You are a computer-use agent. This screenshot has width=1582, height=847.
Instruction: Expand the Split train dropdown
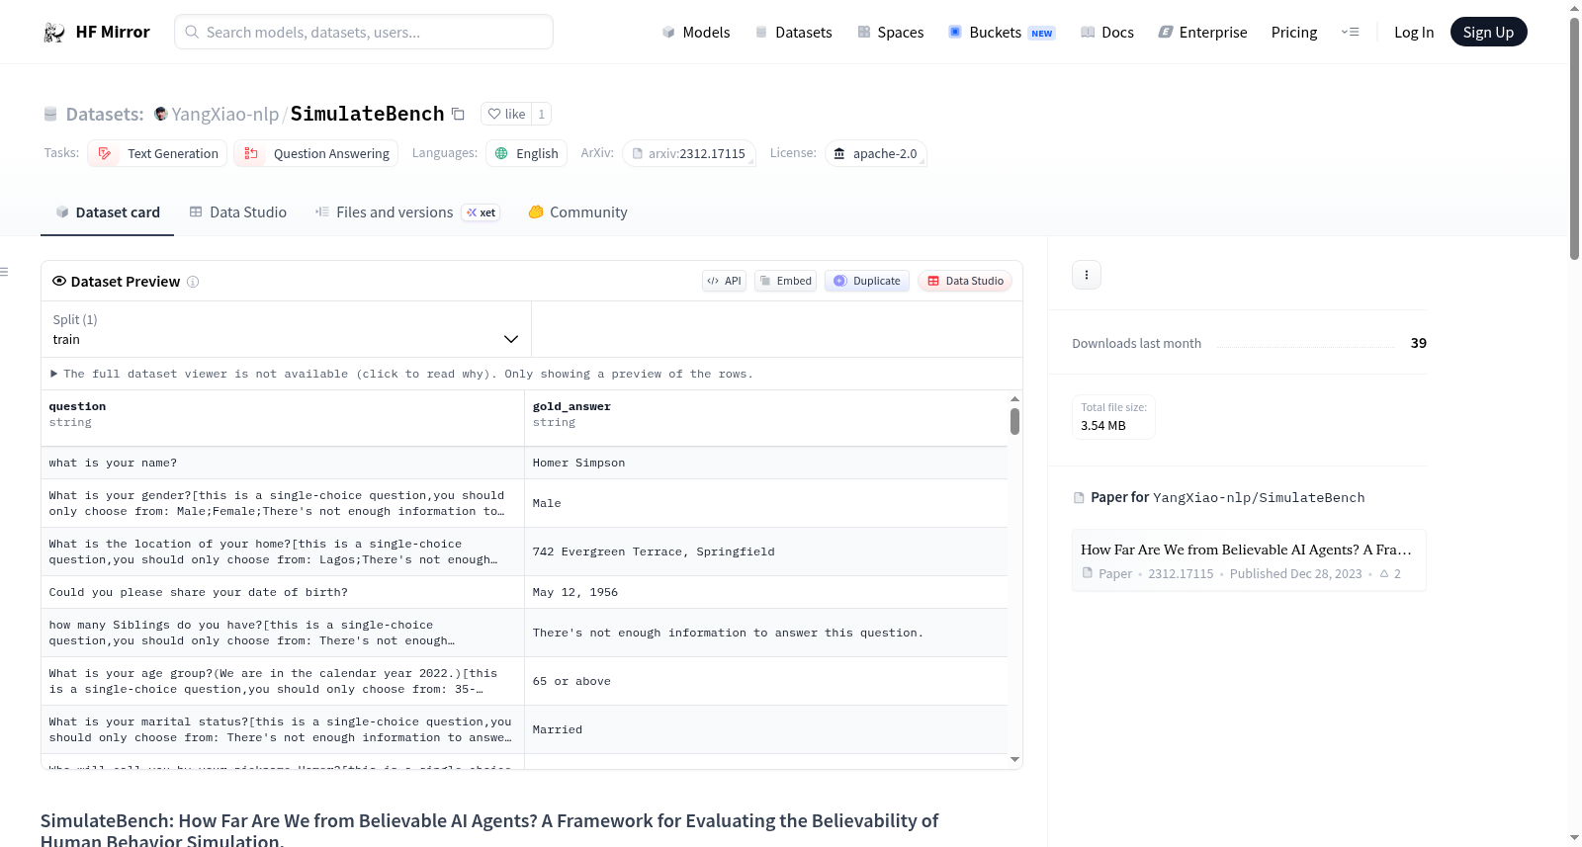[286, 329]
